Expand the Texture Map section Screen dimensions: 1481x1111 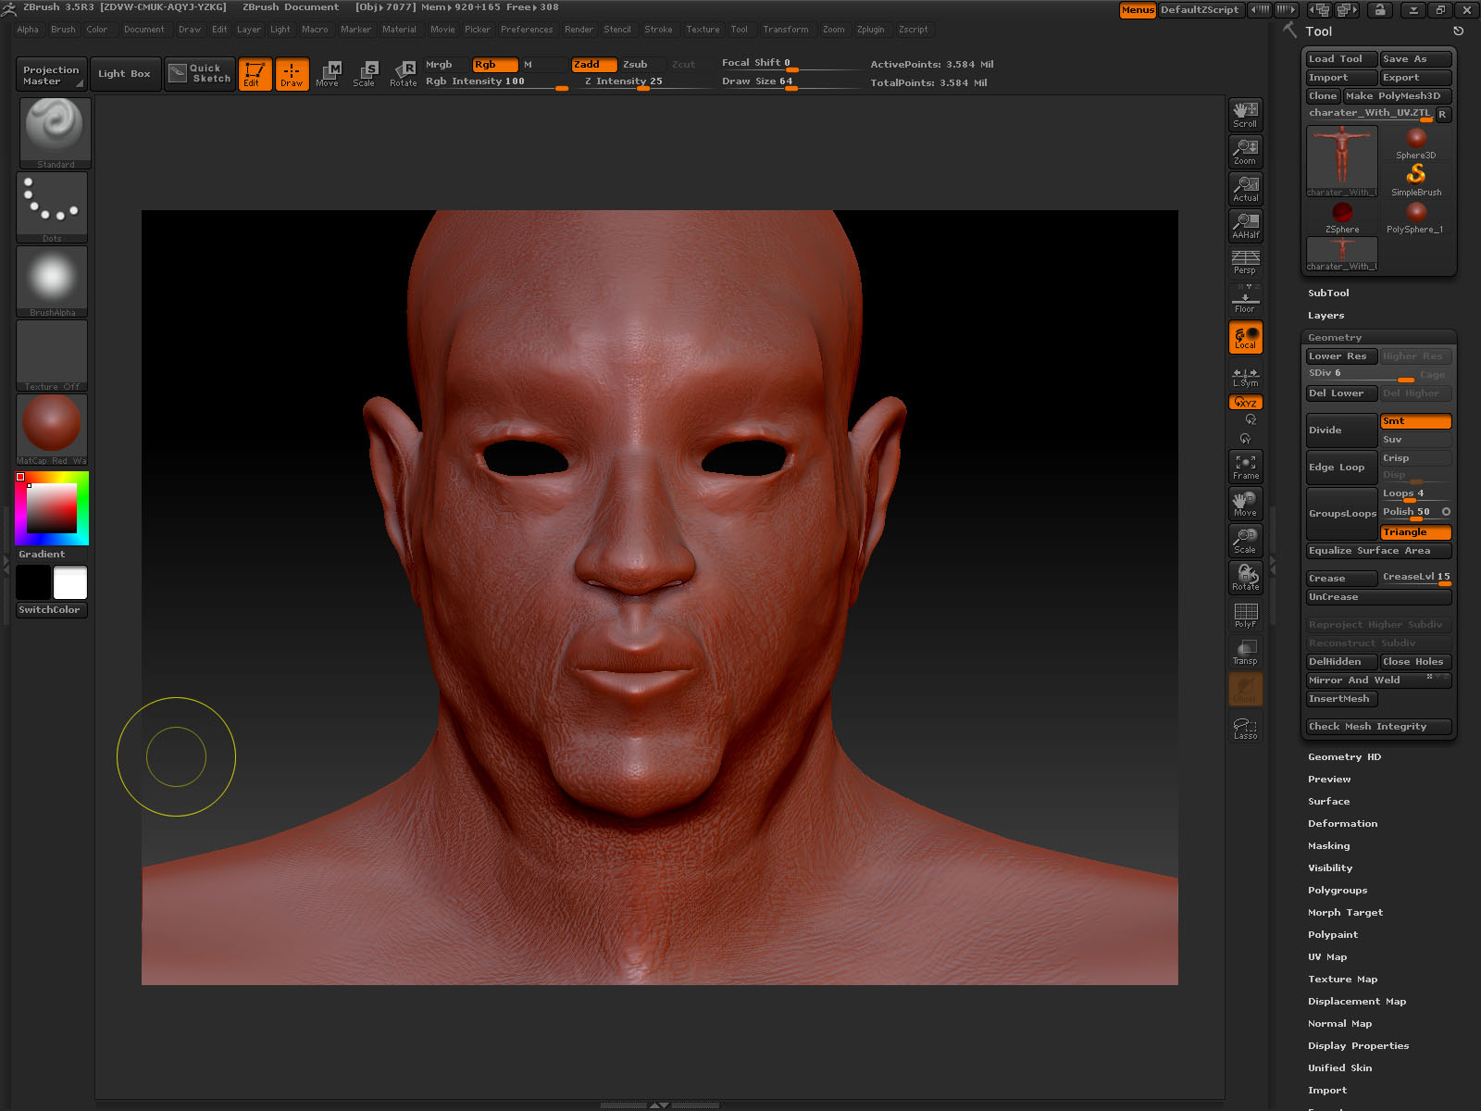pos(1342,980)
